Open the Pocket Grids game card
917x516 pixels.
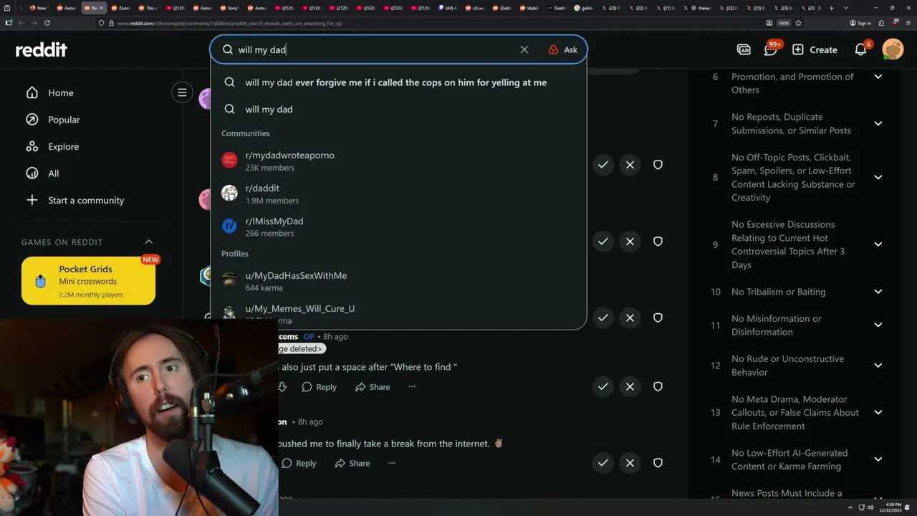click(88, 281)
